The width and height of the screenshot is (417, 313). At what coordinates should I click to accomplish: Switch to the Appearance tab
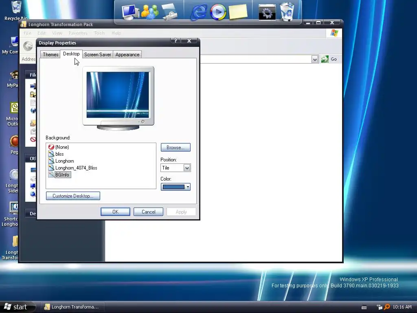tap(127, 55)
